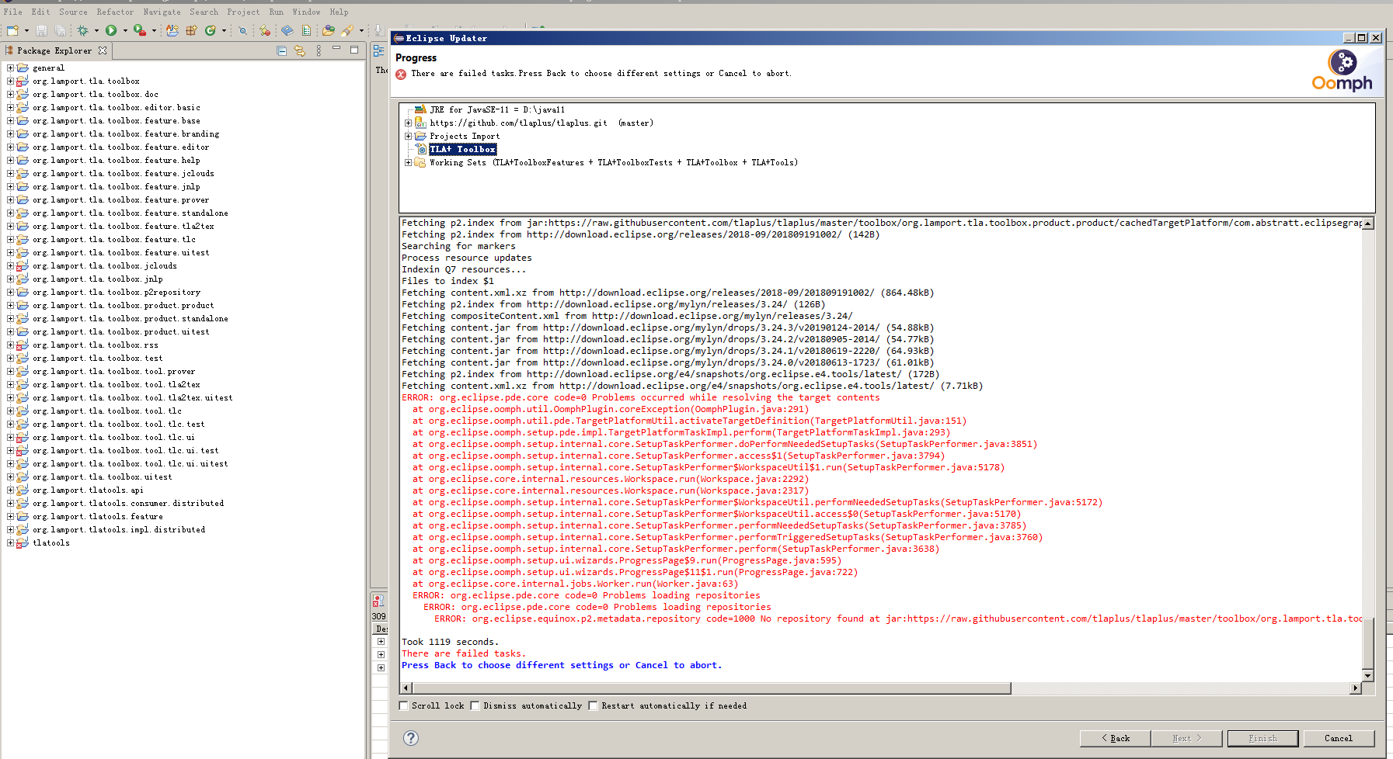
Task: Open Search using the magnifier toolbar icon
Action: [243, 30]
